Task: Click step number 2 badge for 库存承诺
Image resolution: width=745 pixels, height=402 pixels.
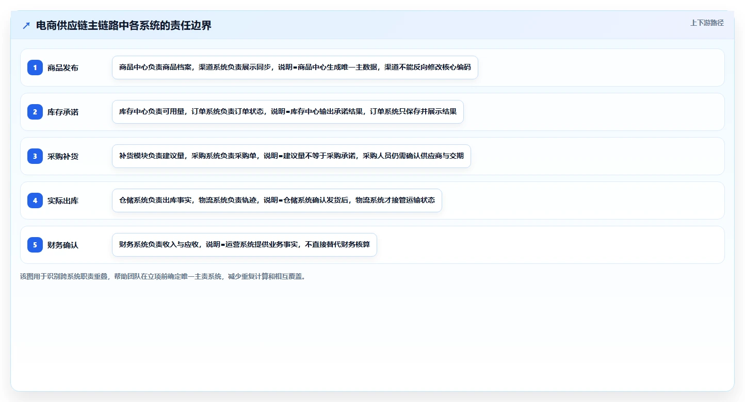Action: (35, 111)
